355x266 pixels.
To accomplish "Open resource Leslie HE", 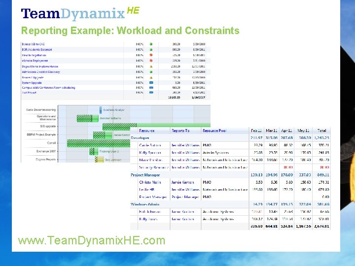I will click(147, 190).
